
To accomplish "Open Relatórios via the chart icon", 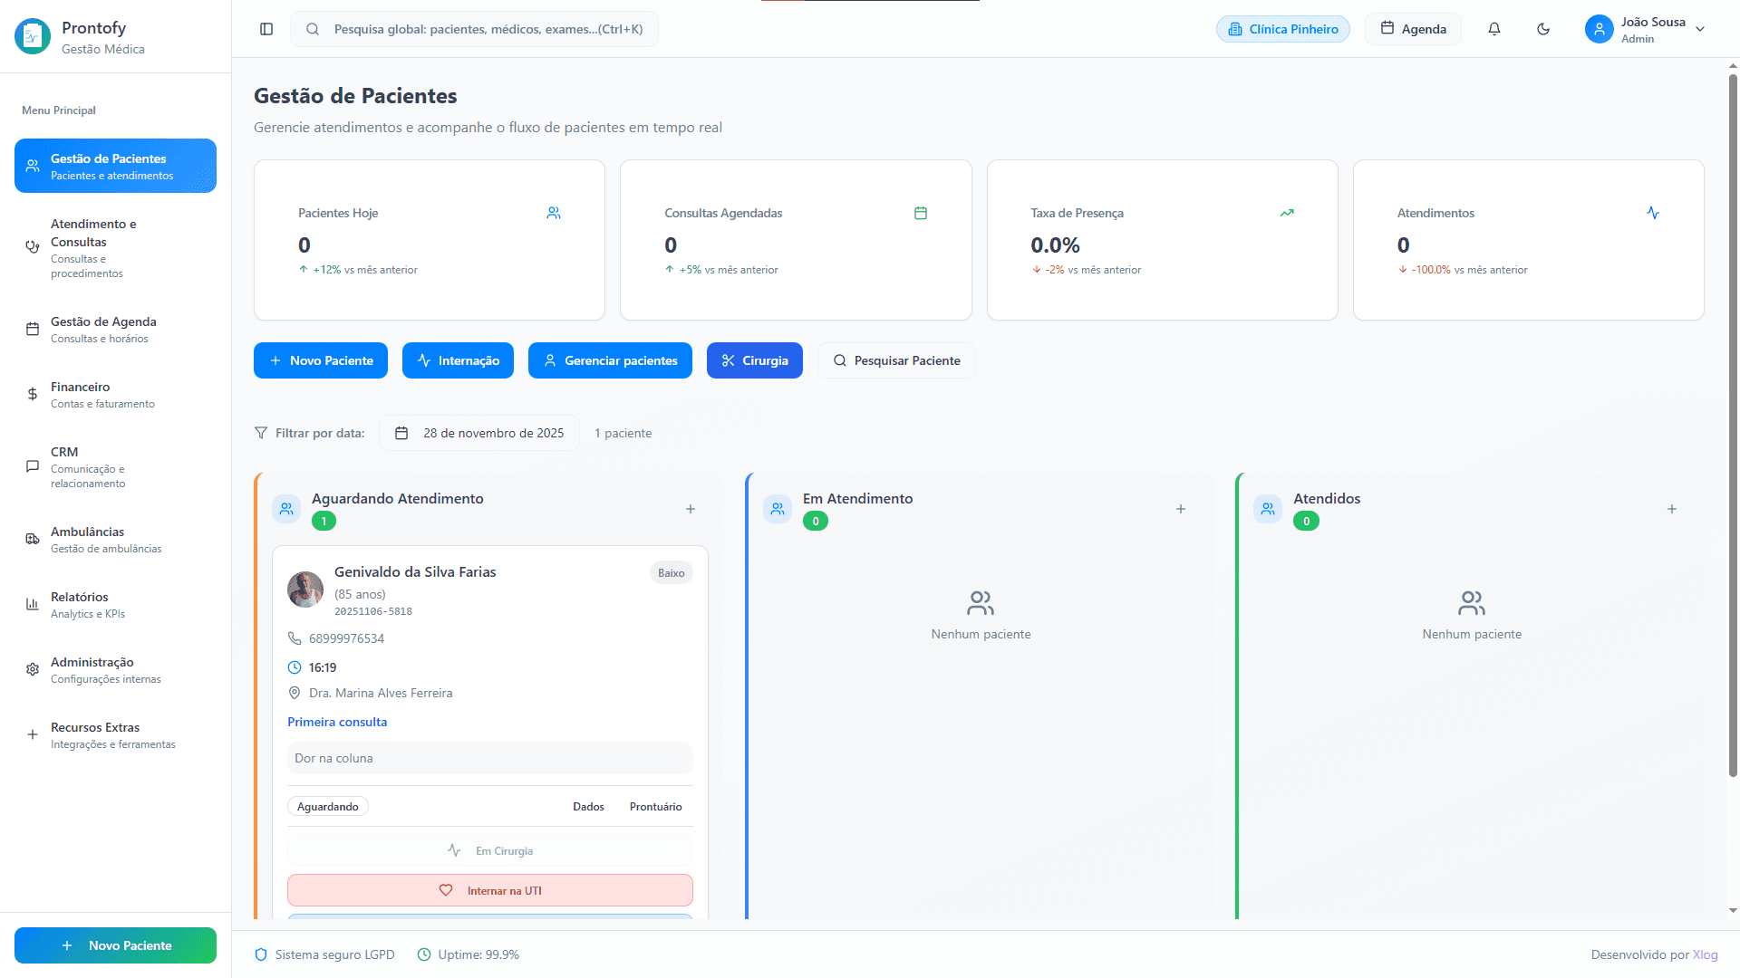I will (x=32, y=603).
